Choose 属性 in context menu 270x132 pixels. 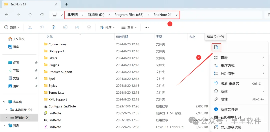[239, 99]
